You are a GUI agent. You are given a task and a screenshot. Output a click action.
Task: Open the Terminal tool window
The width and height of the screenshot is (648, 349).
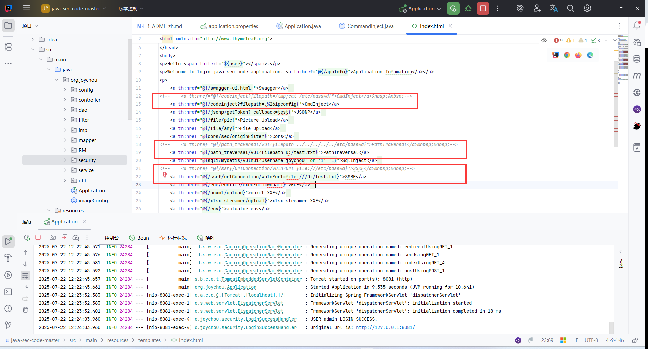pos(8,292)
